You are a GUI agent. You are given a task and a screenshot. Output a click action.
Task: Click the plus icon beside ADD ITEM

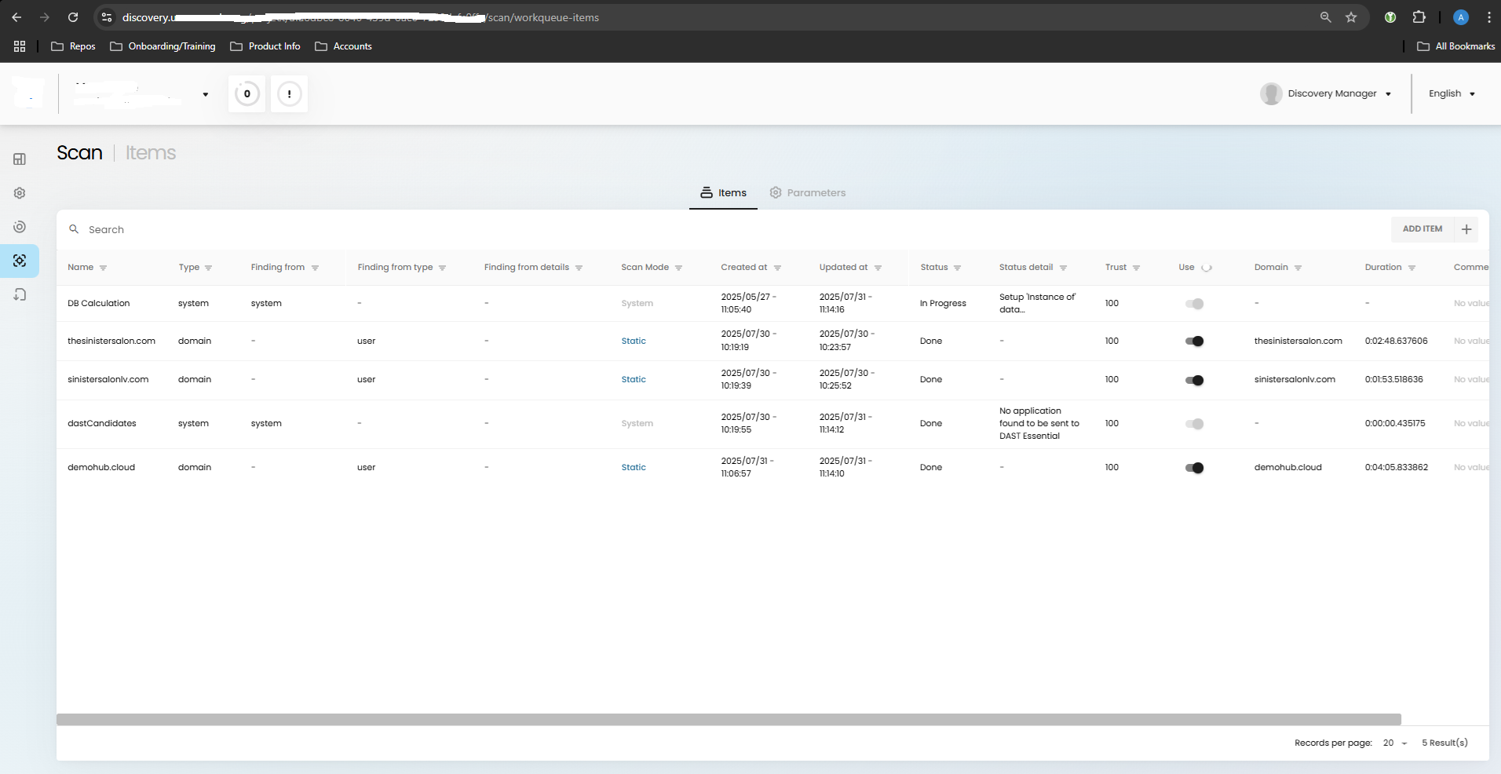(x=1466, y=229)
